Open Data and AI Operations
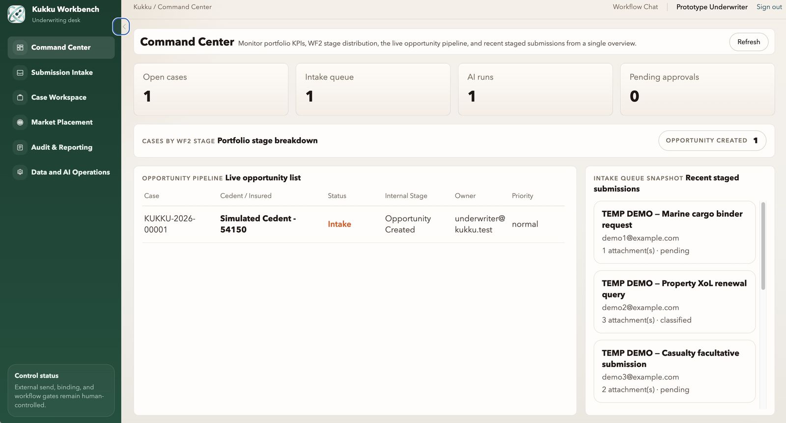The width and height of the screenshot is (786, 423). click(x=61, y=172)
